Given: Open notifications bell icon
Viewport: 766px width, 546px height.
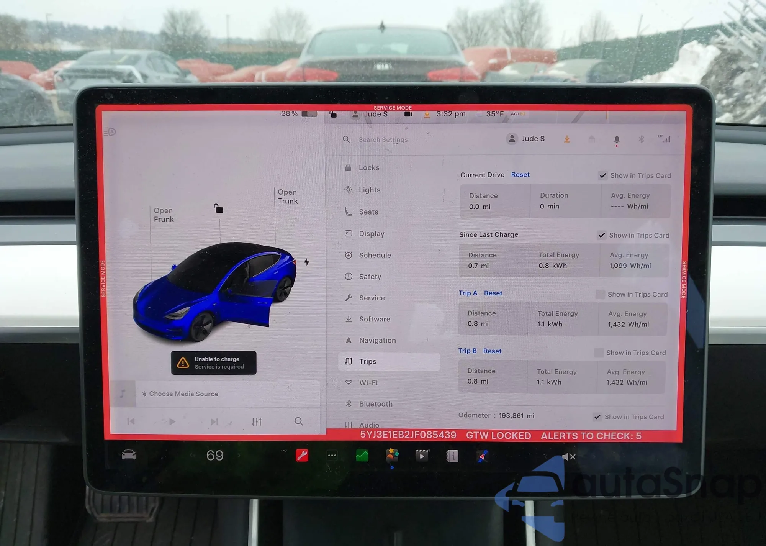Looking at the screenshot, I should tap(617, 139).
